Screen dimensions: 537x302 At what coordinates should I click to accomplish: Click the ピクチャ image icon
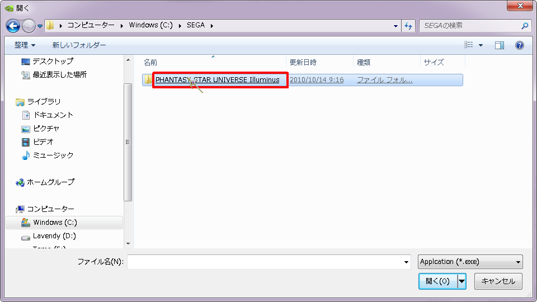click(x=26, y=129)
